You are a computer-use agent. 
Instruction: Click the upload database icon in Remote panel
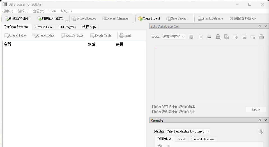click(x=261, y=131)
